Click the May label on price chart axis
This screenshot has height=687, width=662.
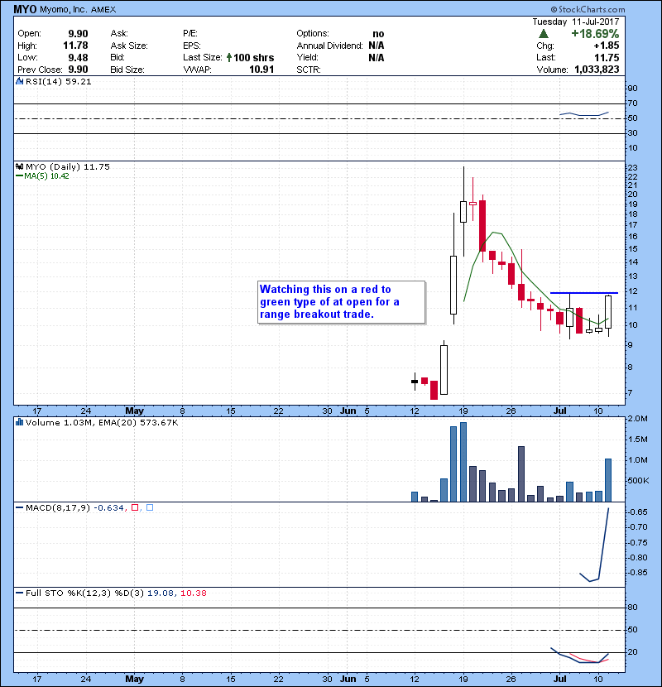point(134,411)
